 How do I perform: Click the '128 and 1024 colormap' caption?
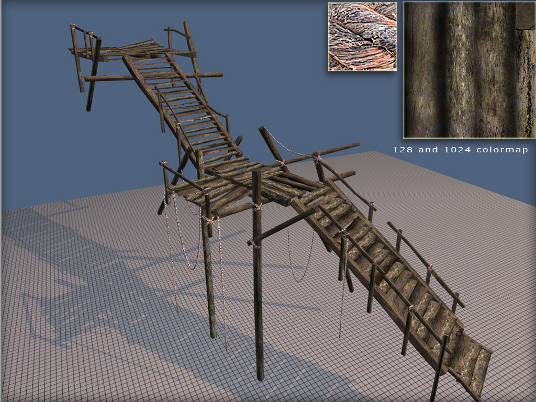point(461,150)
